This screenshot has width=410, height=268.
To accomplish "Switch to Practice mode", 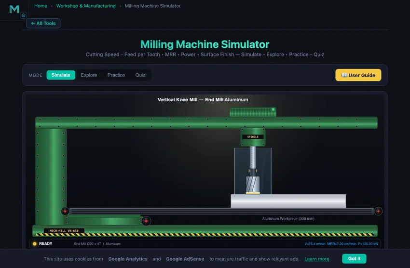I will coord(116,75).
